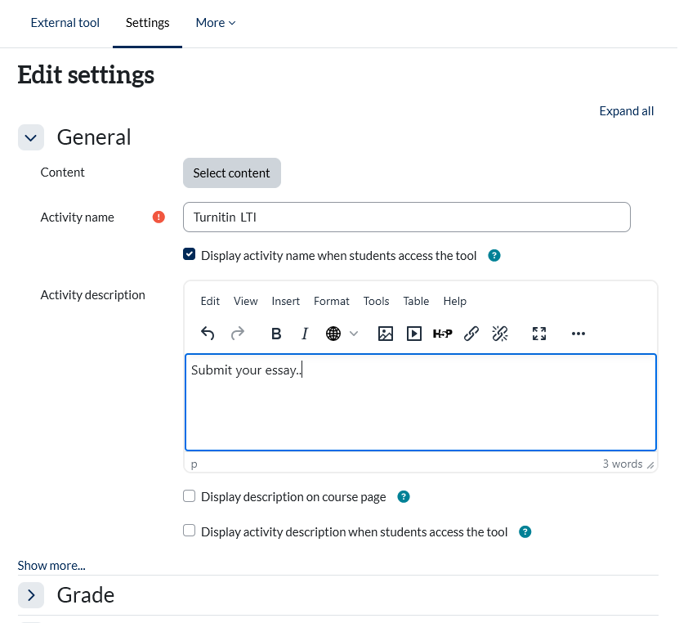Apply bold formatting in description editor
679x623 pixels.
(276, 334)
